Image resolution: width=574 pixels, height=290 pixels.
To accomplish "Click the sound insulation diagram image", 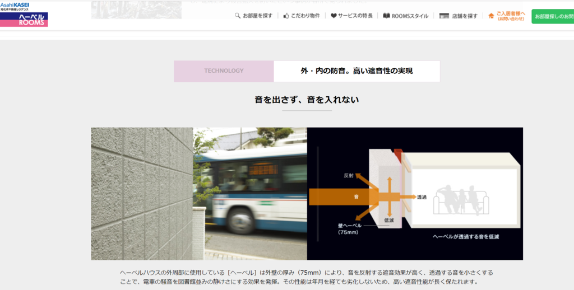I will click(415, 194).
